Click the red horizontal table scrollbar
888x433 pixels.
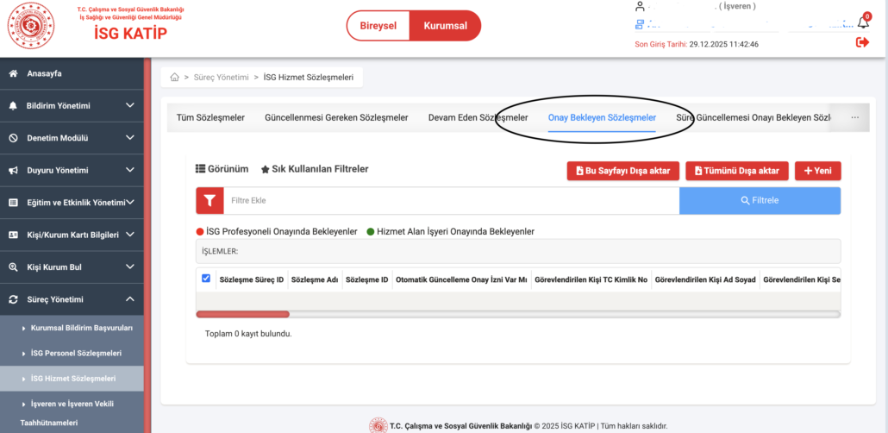(243, 314)
